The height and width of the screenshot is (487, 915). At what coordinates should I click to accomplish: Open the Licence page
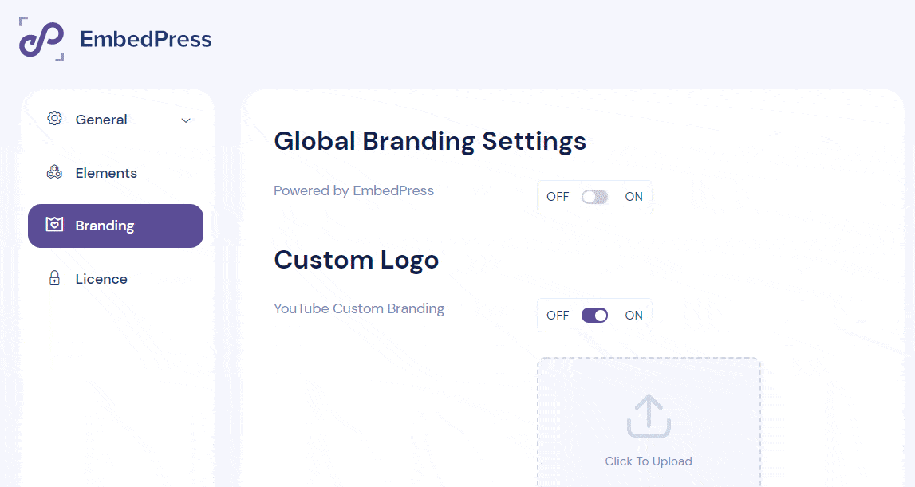pos(116,279)
